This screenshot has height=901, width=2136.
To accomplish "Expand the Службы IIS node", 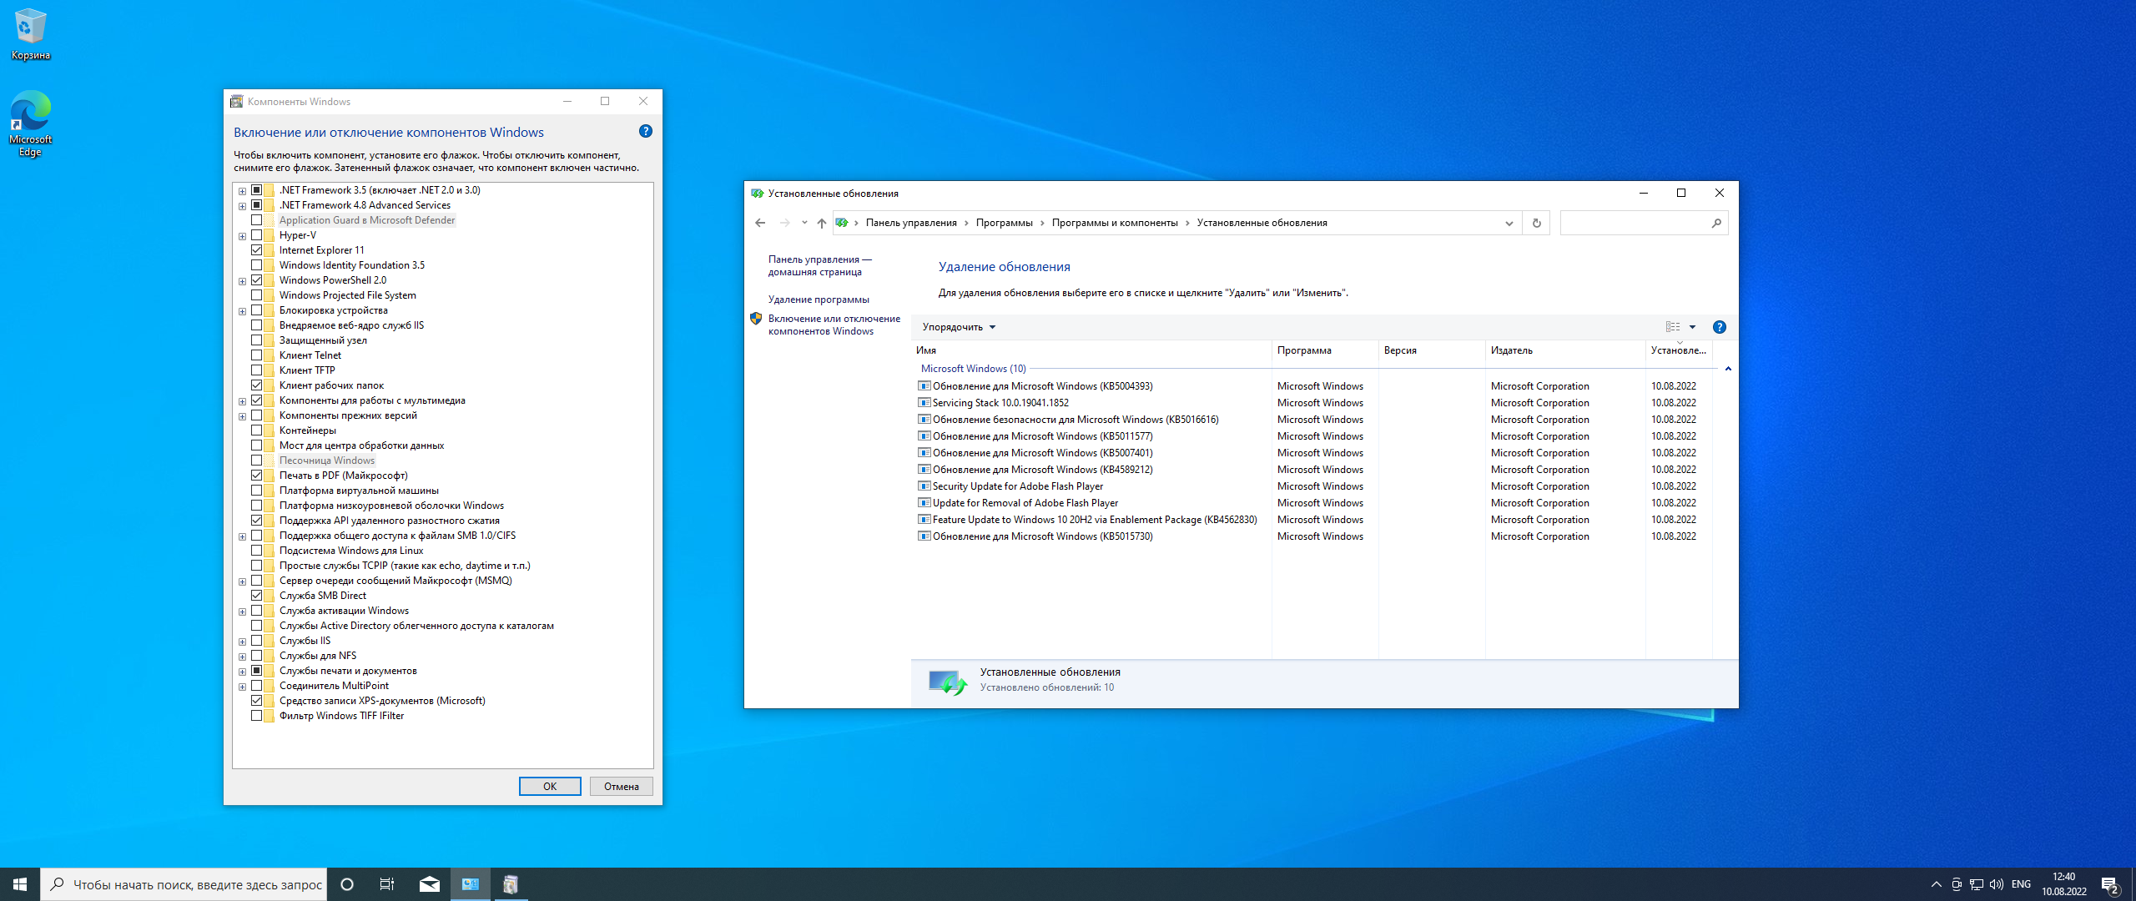I will coord(242,642).
